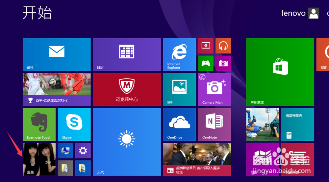Open the orange Music headphones tile

click(x=223, y=46)
